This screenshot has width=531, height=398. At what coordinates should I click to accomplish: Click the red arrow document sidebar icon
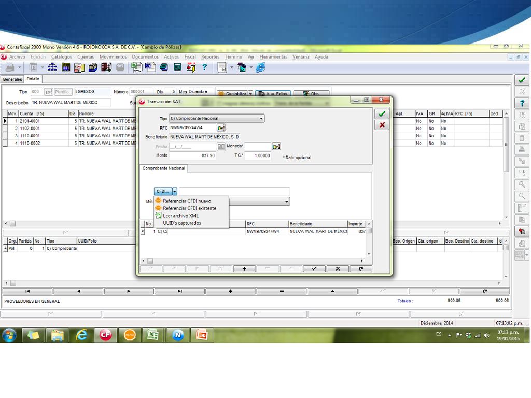pos(522,232)
